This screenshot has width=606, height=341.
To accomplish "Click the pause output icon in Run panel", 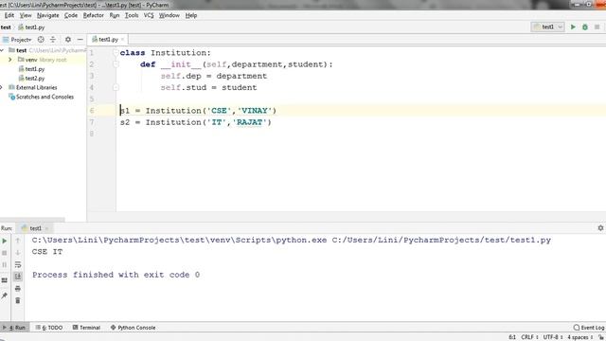I will click(x=5, y=265).
